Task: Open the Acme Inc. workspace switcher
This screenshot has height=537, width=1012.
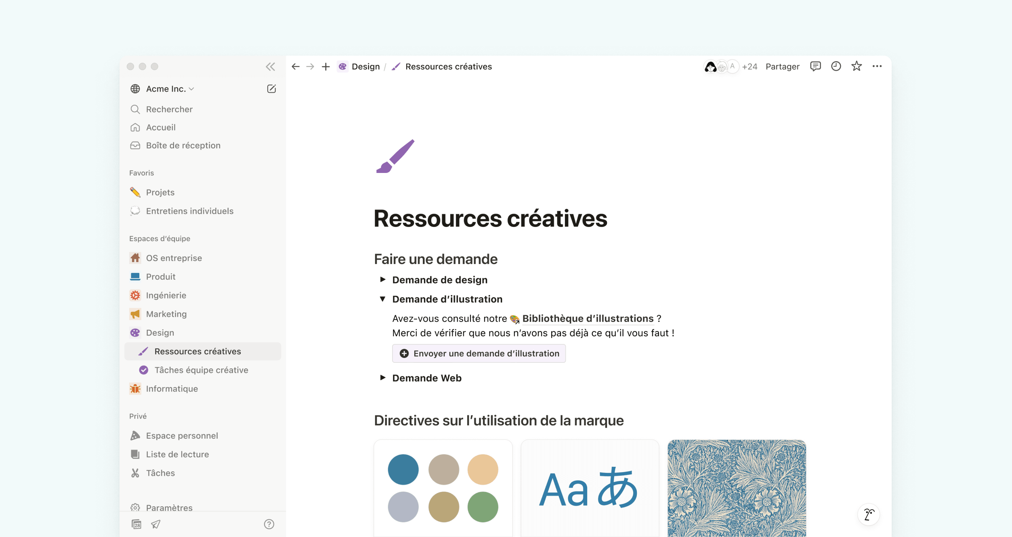Action: [162, 89]
